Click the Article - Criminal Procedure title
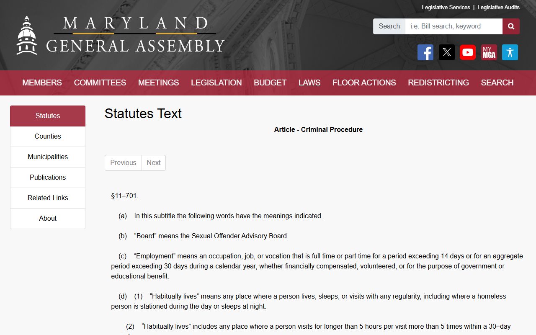 (x=318, y=130)
